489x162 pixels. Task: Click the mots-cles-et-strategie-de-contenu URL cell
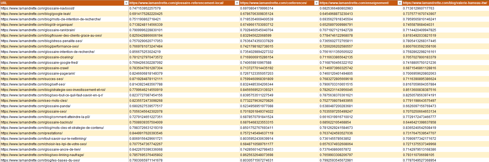[64, 128]
